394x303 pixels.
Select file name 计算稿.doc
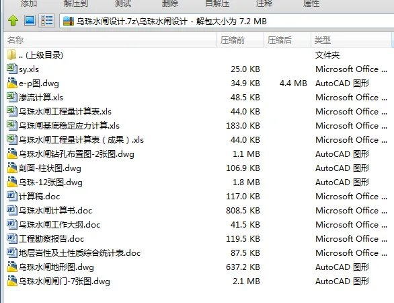click(x=40, y=197)
